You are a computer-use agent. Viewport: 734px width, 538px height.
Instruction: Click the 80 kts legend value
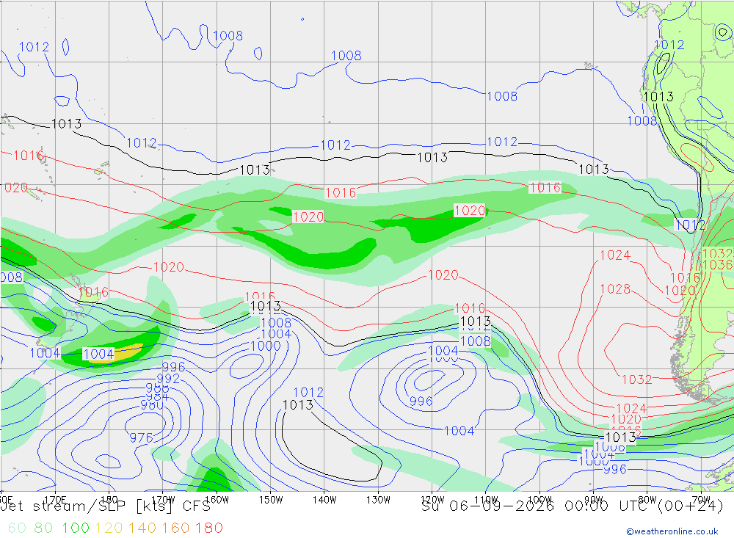[43, 528]
